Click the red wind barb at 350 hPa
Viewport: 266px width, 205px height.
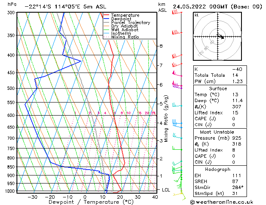[x=177, y=32]
